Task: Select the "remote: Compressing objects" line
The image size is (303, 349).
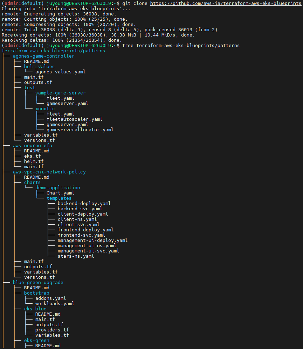Action: [x=69, y=25]
